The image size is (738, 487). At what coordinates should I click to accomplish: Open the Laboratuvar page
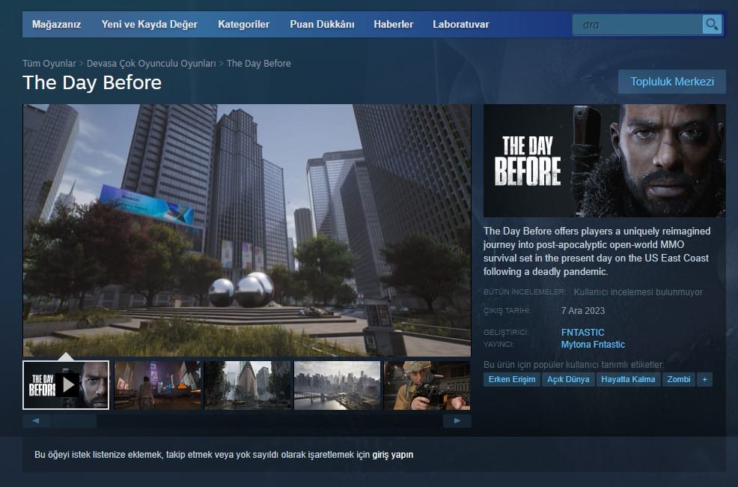pos(460,24)
